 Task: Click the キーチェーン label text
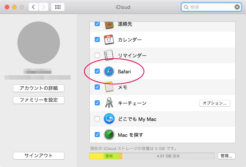(x=132, y=103)
